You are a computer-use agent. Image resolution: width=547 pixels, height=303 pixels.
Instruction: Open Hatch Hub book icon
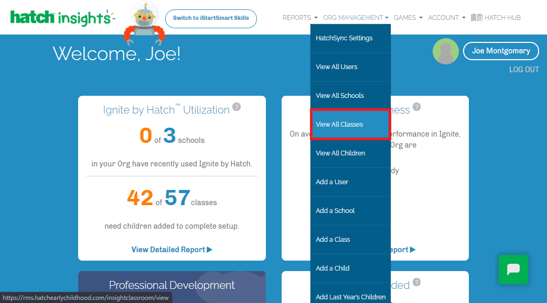coord(476,18)
